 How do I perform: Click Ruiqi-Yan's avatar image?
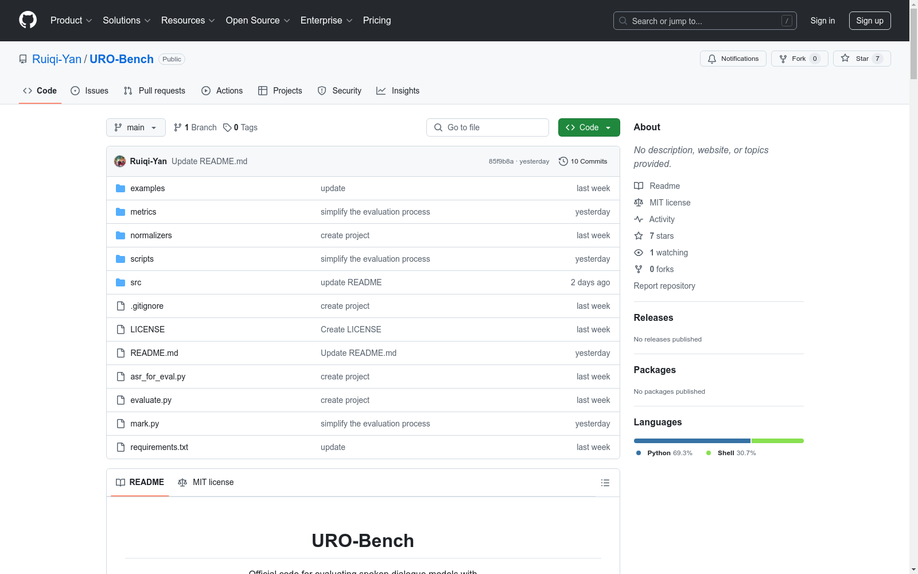click(x=120, y=161)
